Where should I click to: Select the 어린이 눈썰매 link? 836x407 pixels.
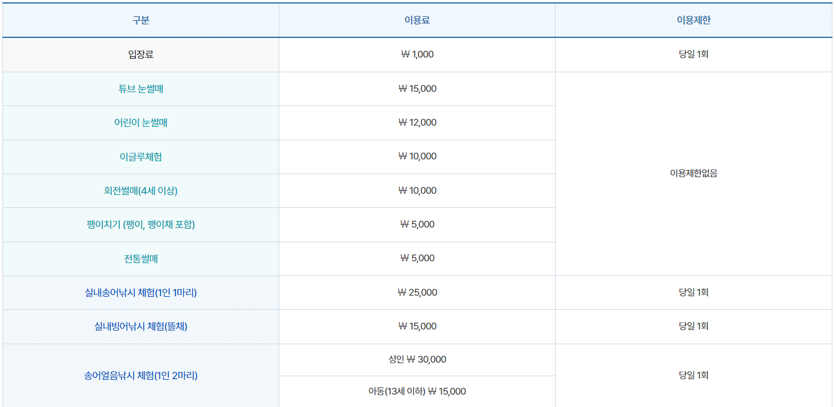(139, 123)
